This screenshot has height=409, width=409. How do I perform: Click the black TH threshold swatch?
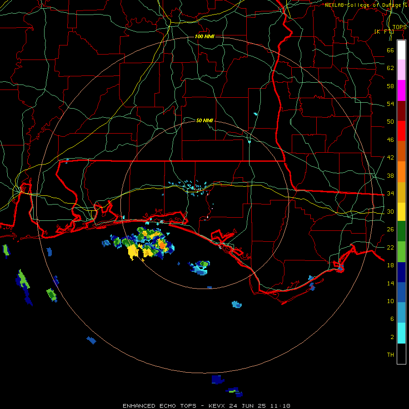401,354
